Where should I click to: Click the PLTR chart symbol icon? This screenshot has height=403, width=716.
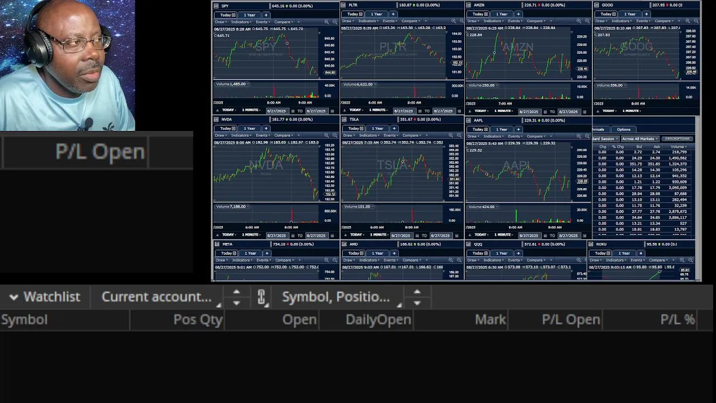(343, 5)
